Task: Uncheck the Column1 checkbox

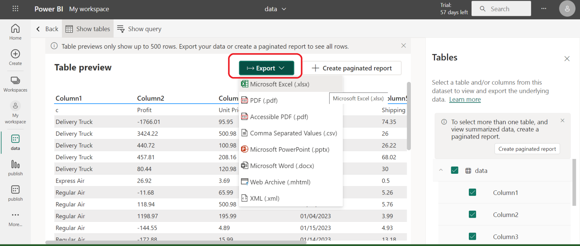Action: click(x=472, y=192)
